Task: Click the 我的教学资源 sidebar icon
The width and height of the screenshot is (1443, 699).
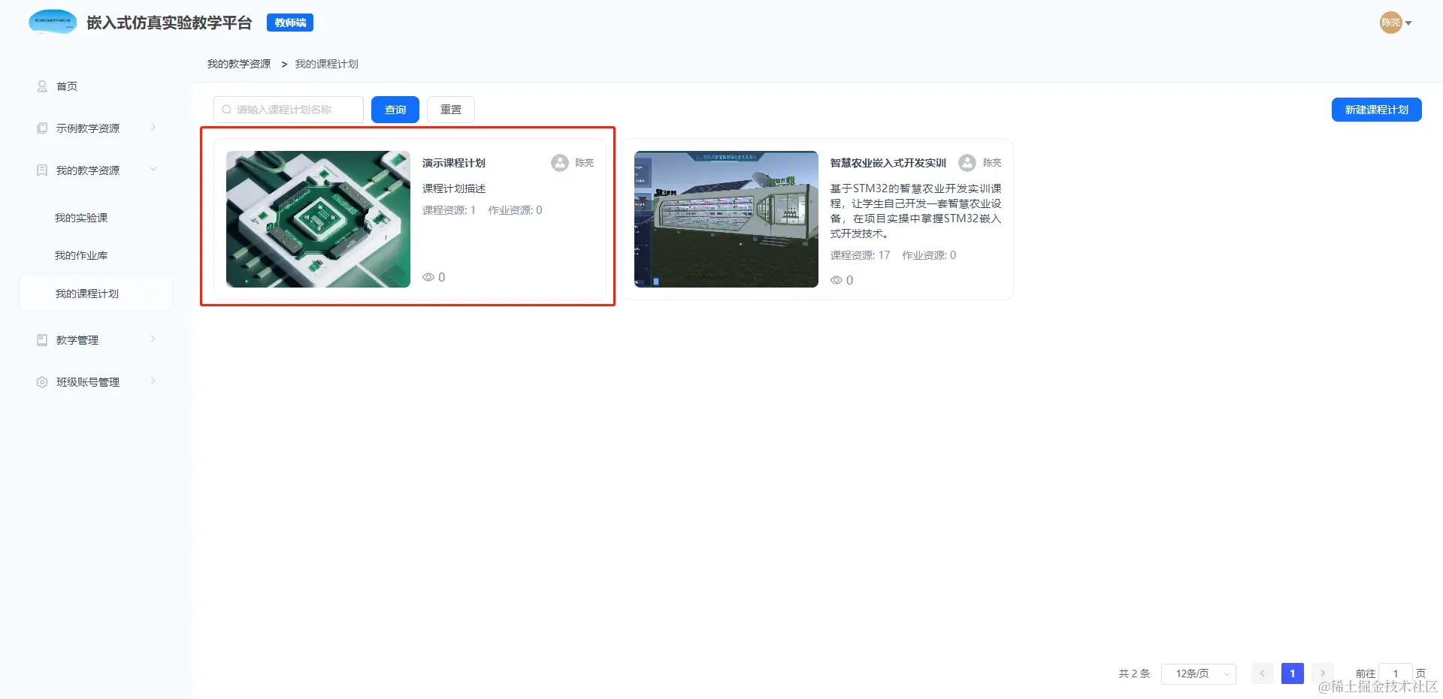Action: coord(42,170)
